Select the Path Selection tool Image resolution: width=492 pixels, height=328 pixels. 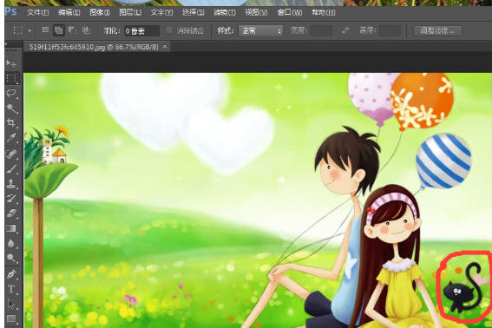coord(11,304)
